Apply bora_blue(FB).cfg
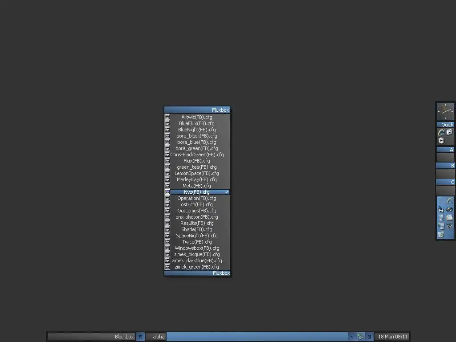The width and height of the screenshot is (456, 342). point(197,142)
